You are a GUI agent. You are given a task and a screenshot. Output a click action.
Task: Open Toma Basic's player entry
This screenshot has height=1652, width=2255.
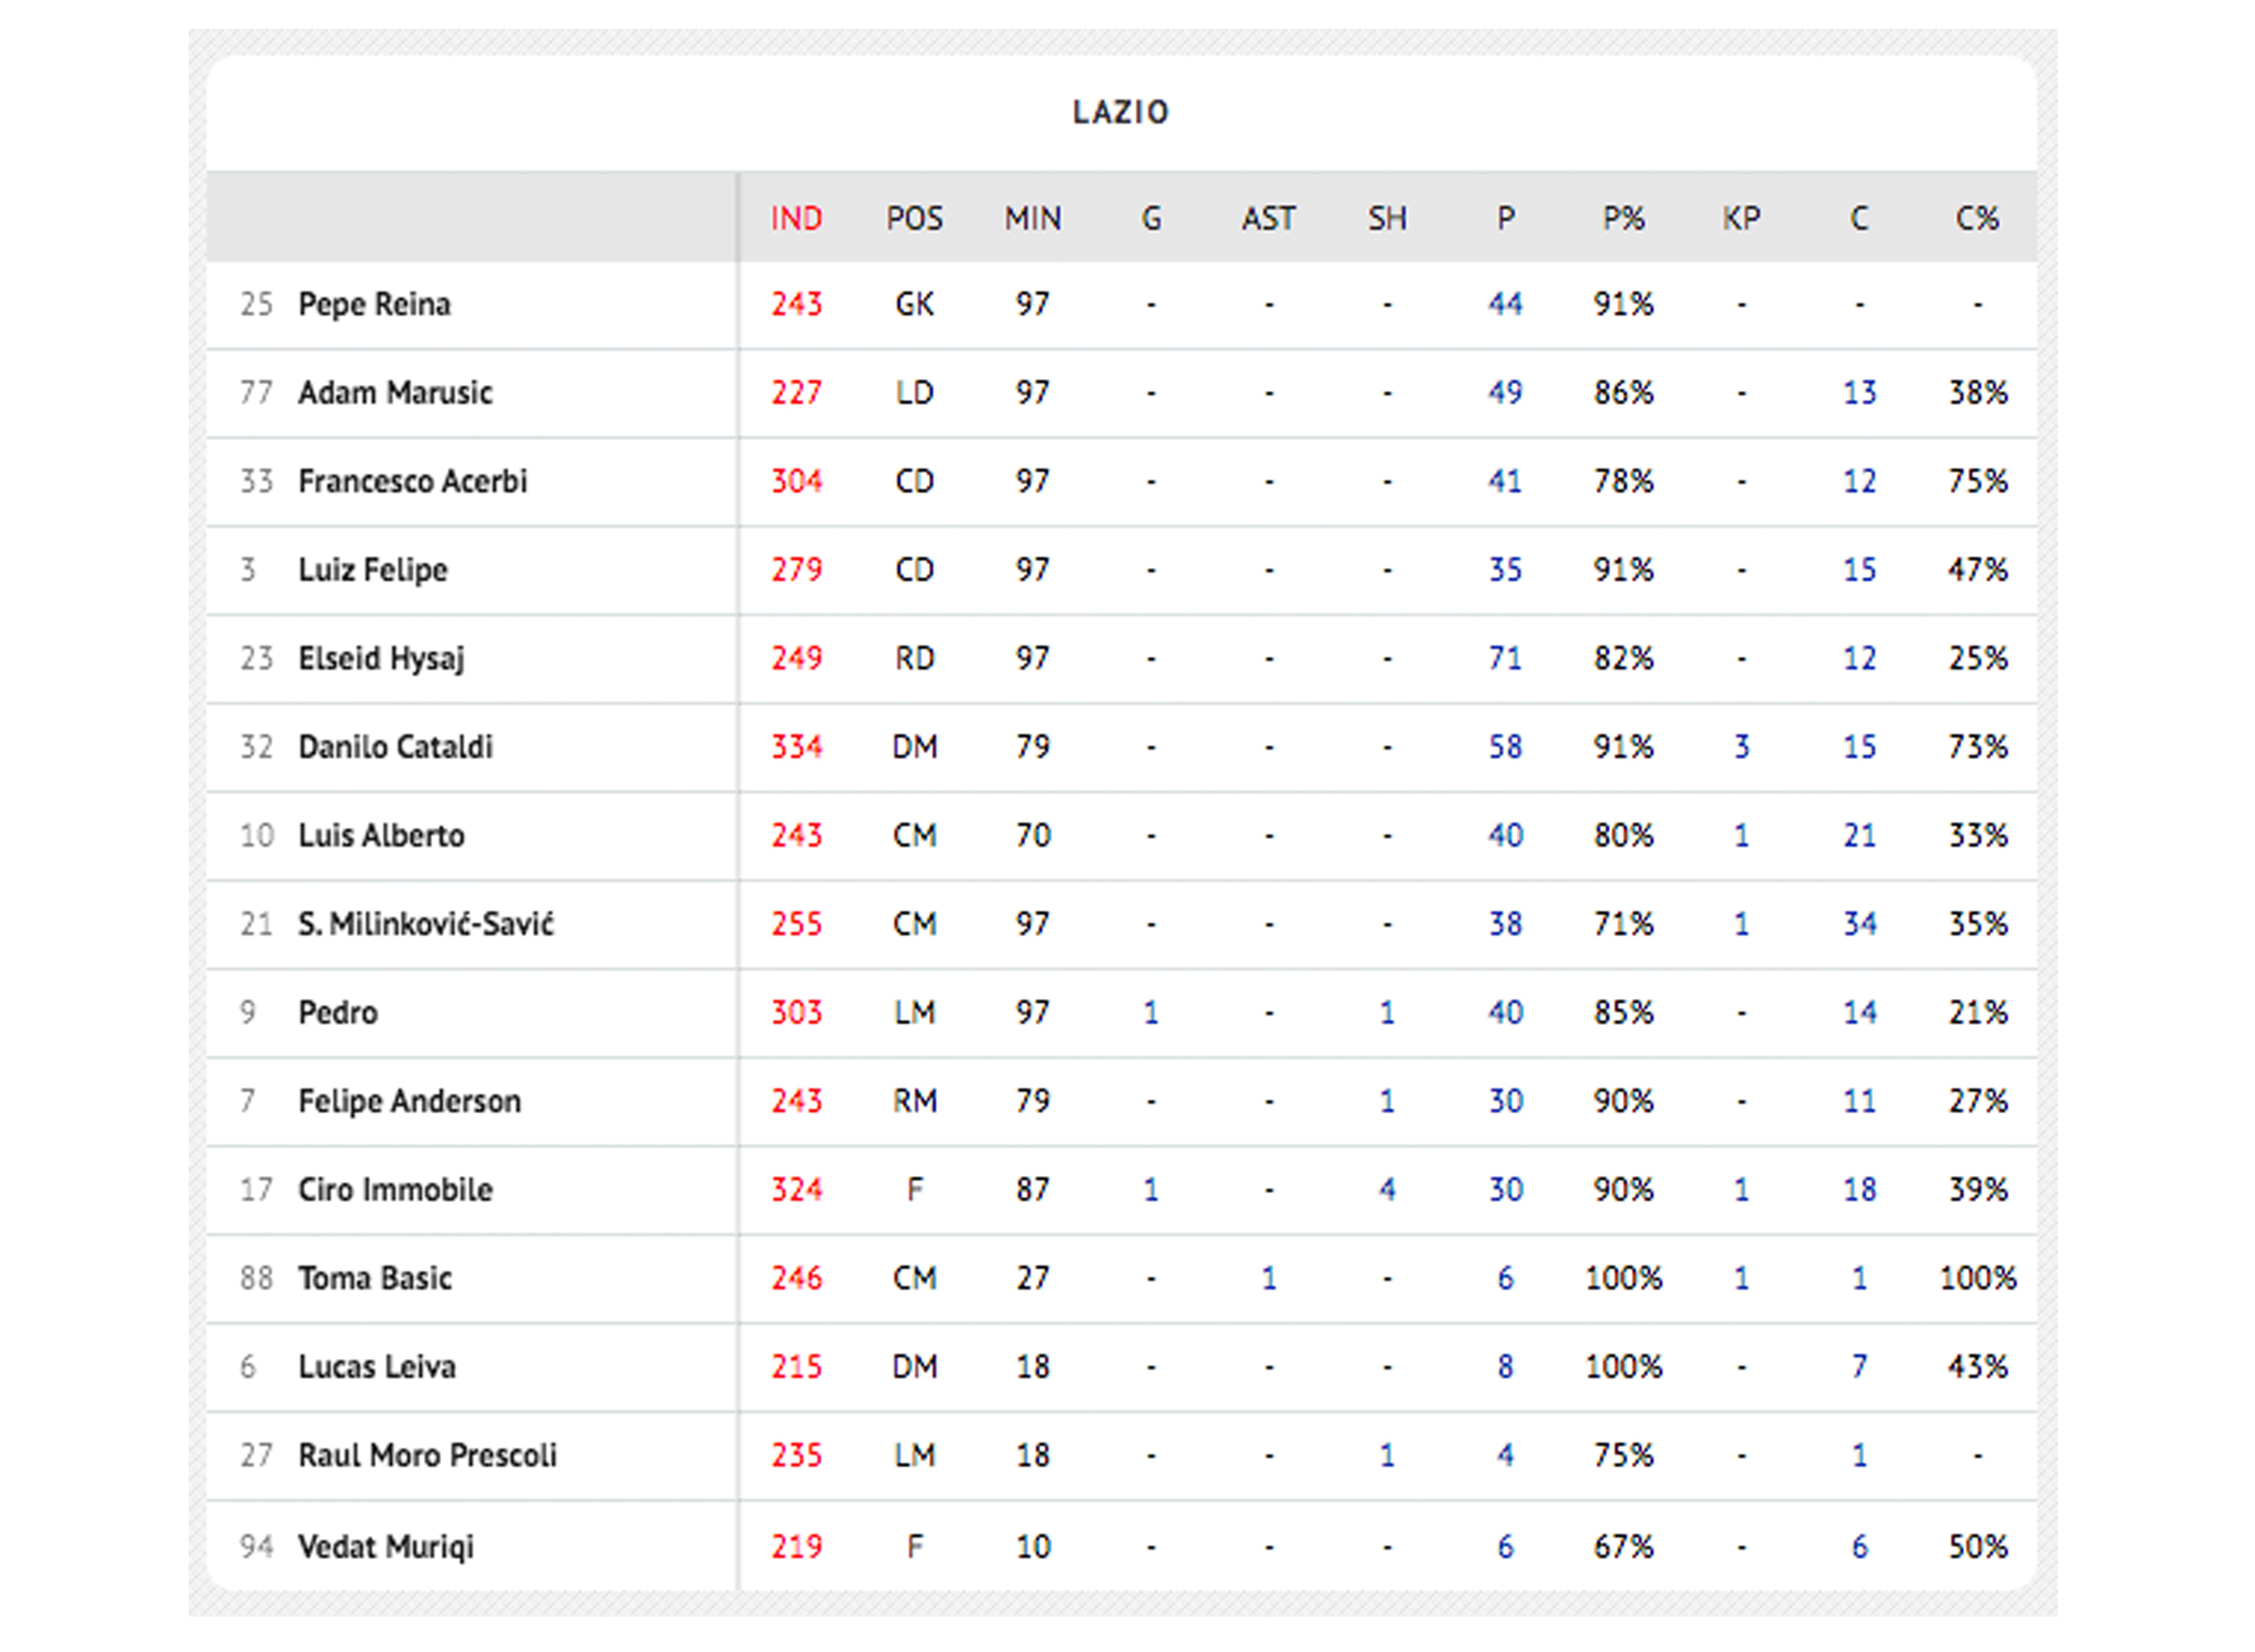375,1278
